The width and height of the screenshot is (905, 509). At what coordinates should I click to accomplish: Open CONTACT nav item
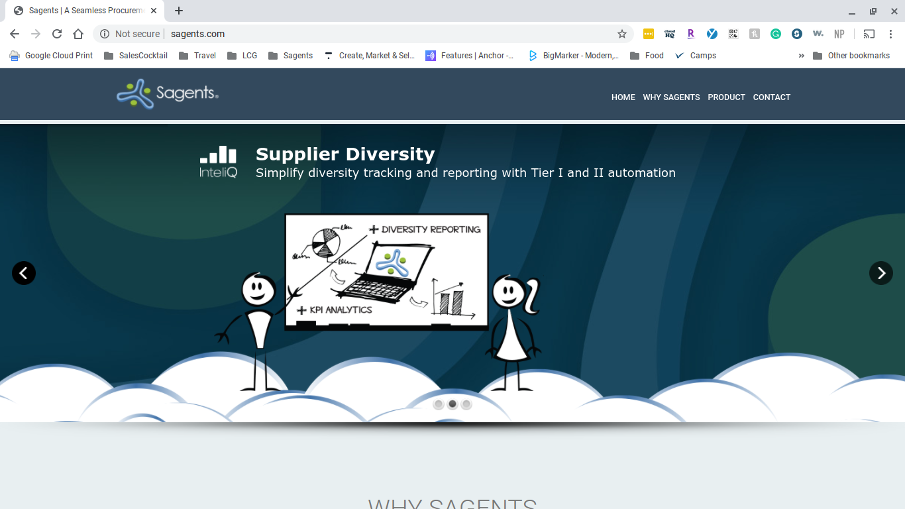772,97
